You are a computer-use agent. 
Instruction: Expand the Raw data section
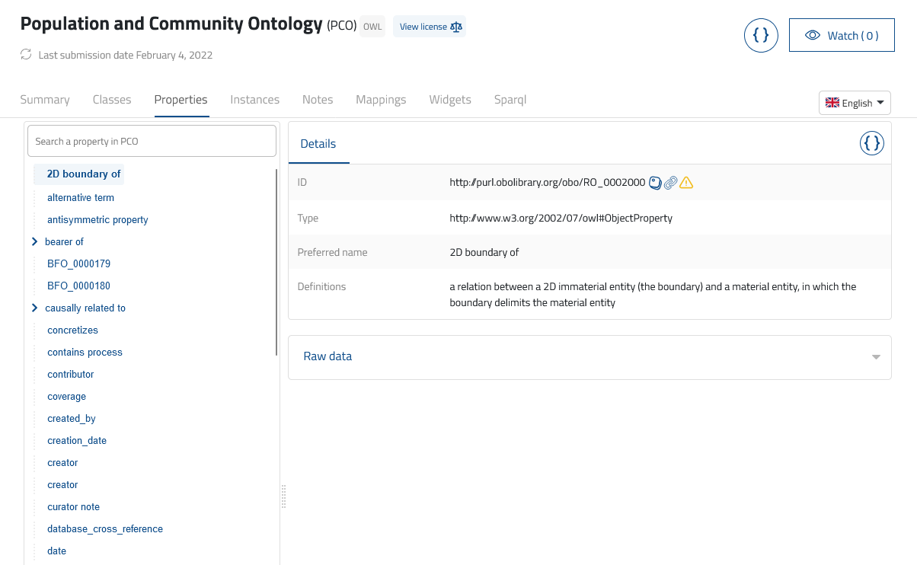(x=874, y=356)
